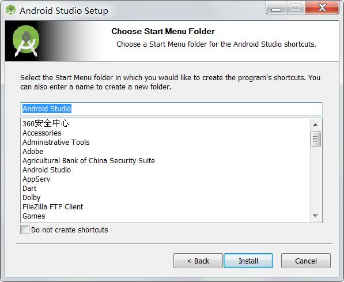Select Android Studio in the folder list
This screenshot has width=344, height=282.
[x=47, y=170]
